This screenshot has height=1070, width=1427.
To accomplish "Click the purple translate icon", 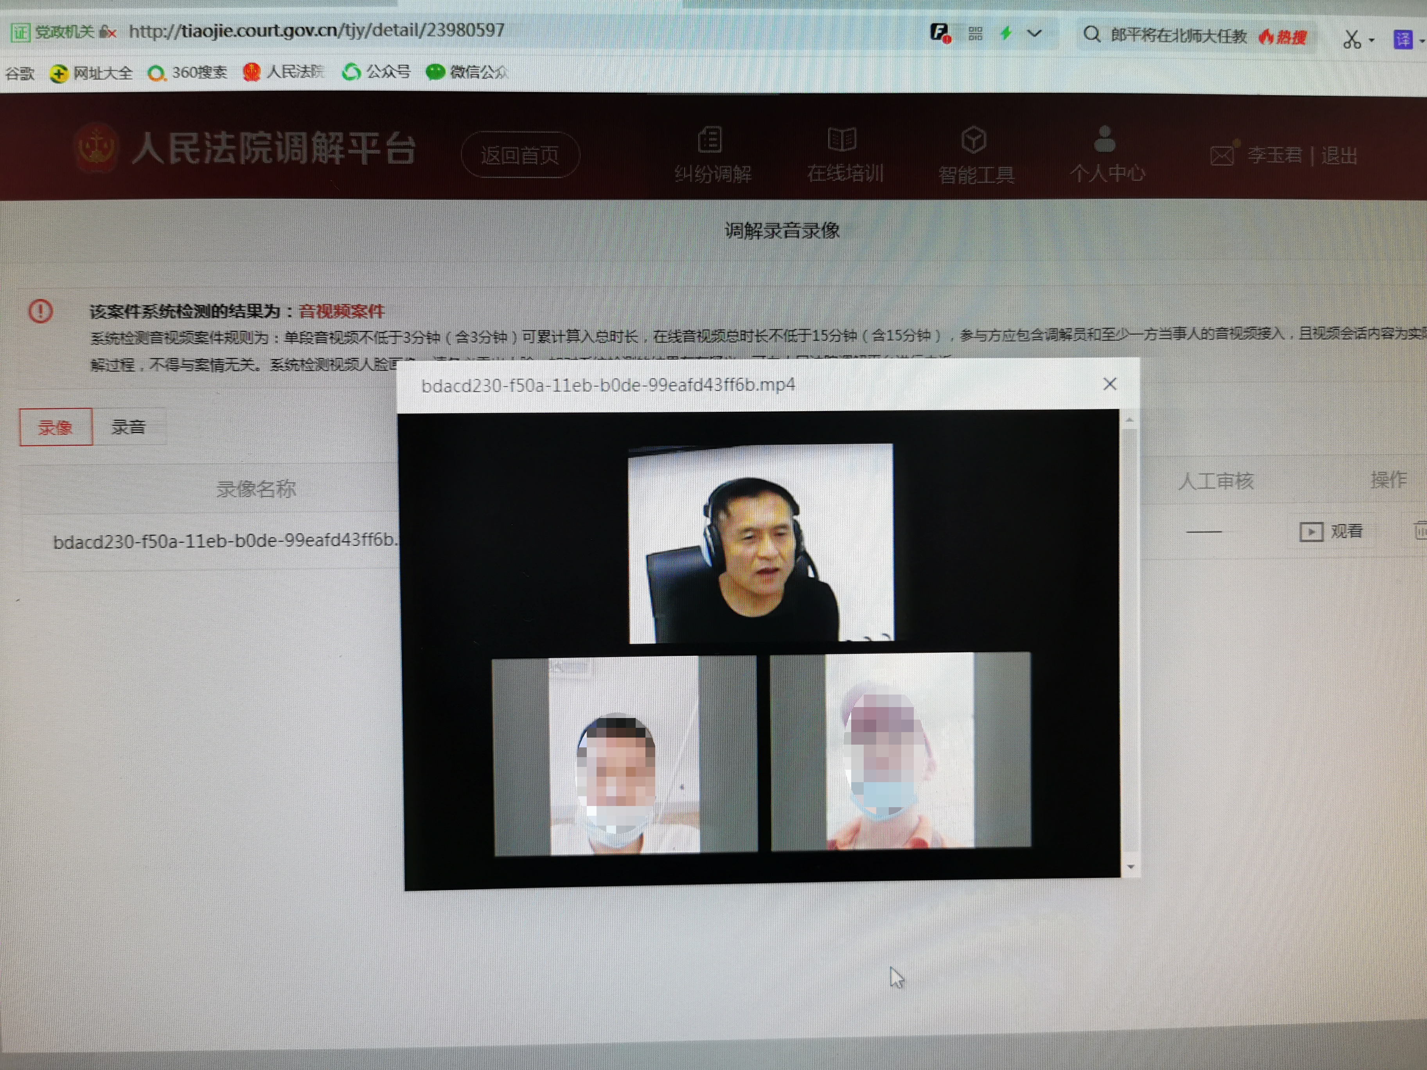I will point(1403,39).
